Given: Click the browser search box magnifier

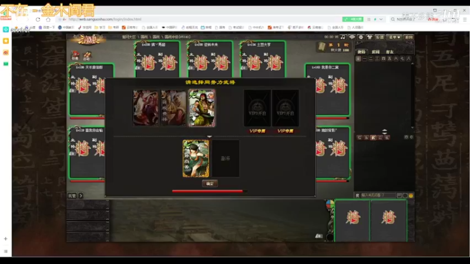Looking at the screenshot, I should point(392,19).
